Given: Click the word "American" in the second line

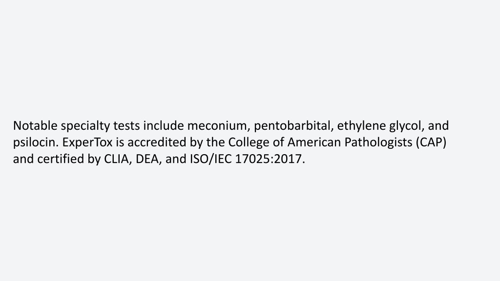Looking at the screenshot, I should (314, 142).
